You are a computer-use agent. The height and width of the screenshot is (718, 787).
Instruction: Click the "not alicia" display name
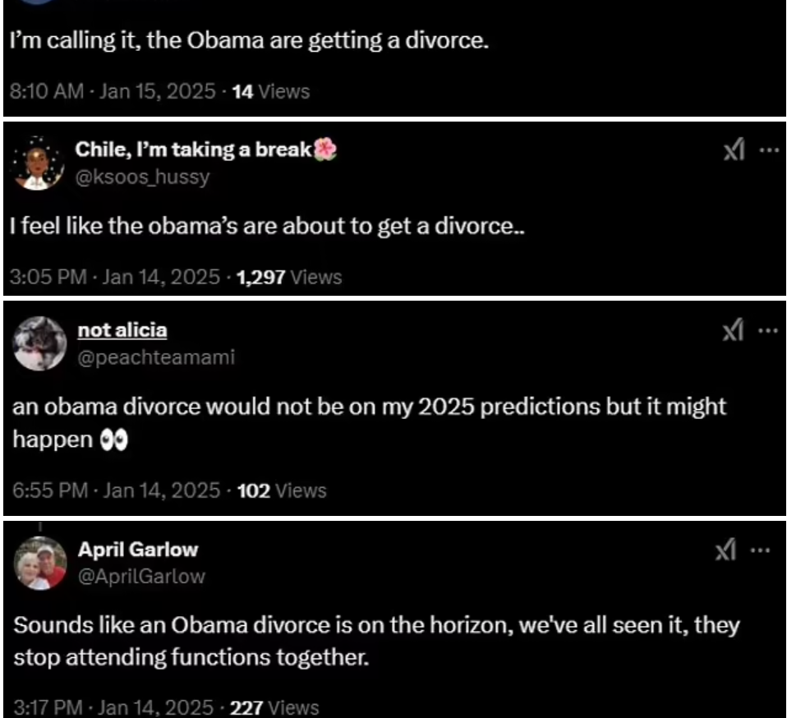coord(122,330)
